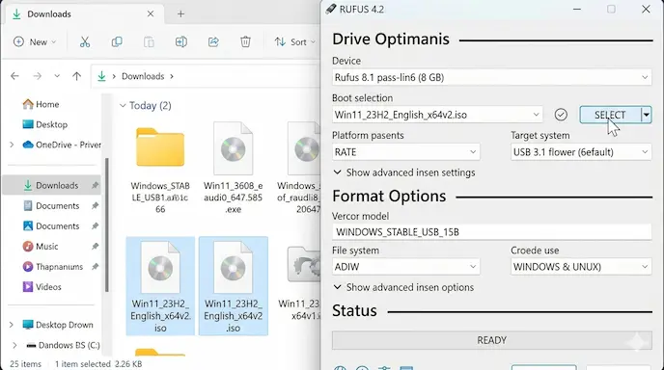Add a new Explorer tab
664x370 pixels.
click(180, 13)
